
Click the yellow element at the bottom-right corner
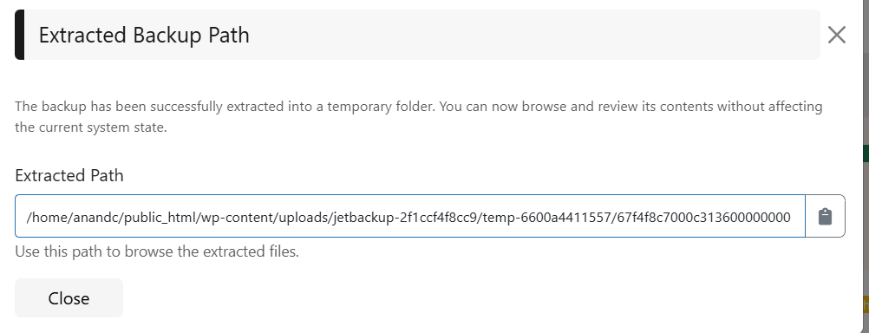point(866,304)
